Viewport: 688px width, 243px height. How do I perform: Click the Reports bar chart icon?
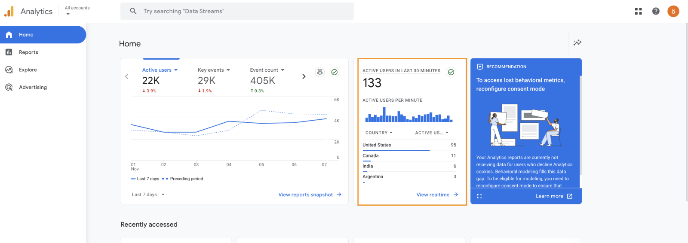tap(9, 52)
